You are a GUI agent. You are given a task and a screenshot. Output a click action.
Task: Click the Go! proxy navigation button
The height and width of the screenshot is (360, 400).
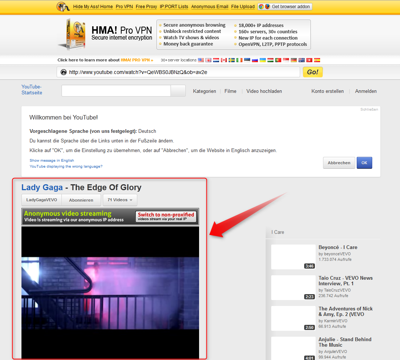pos(312,72)
